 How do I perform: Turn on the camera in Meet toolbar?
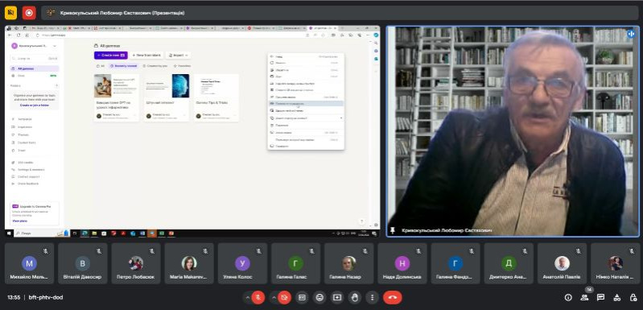coord(284,297)
